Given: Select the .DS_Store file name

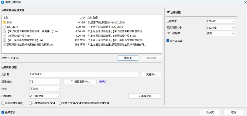Looking at the screenshot, I should tap(12, 27).
